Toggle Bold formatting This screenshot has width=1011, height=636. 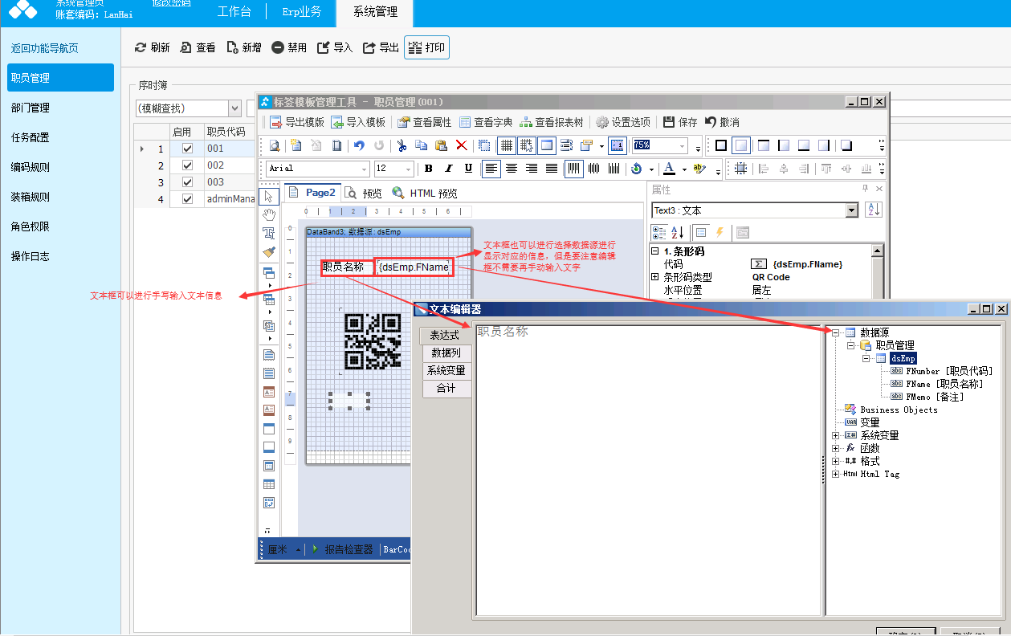pos(429,169)
